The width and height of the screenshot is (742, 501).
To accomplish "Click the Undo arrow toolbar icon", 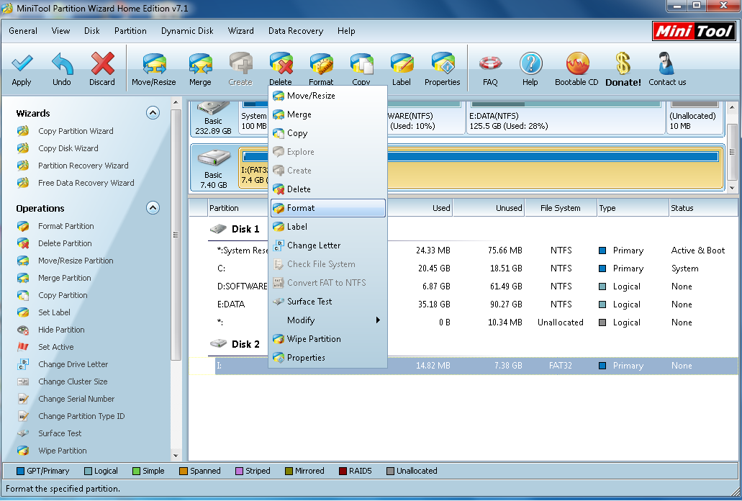I will (62, 63).
